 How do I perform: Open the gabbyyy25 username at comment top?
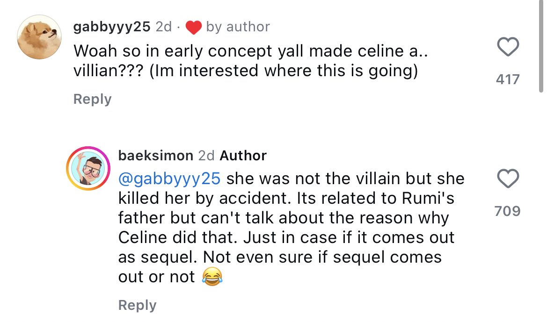tap(112, 27)
